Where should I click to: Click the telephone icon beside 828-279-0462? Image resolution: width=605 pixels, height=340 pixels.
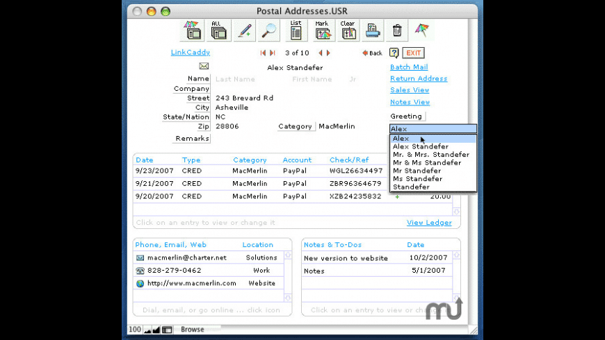tap(140, 271)
